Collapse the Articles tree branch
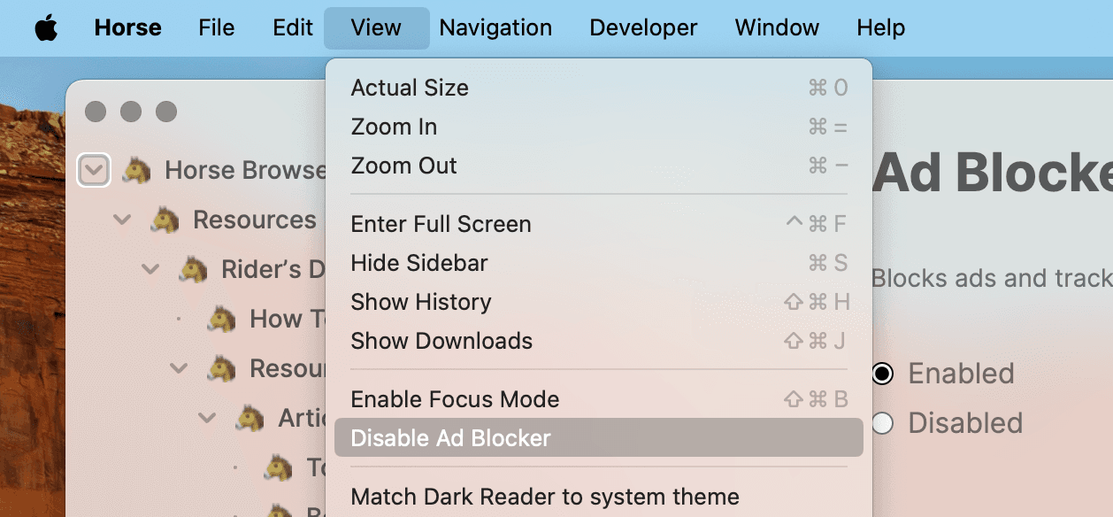 (206, 418)
